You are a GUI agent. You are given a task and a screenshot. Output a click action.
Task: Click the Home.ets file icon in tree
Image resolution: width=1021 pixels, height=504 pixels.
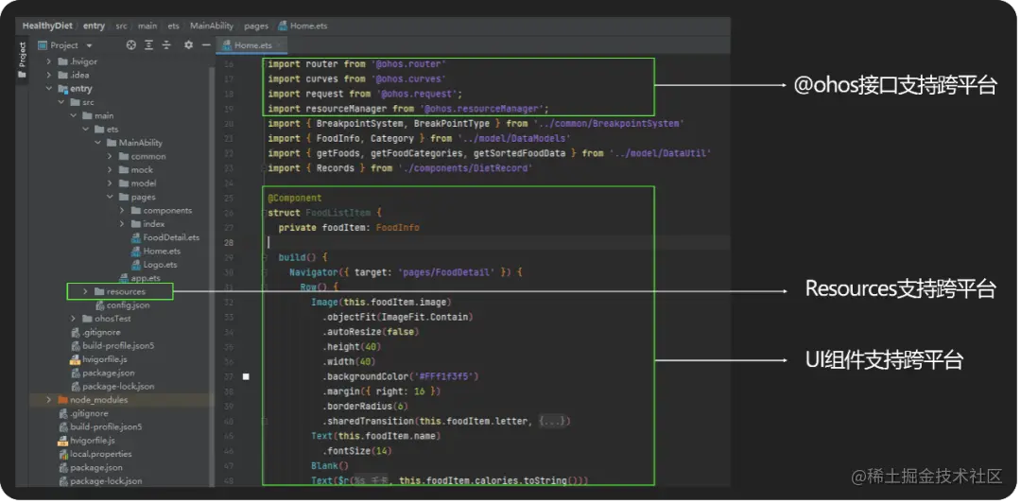[135, 252]
